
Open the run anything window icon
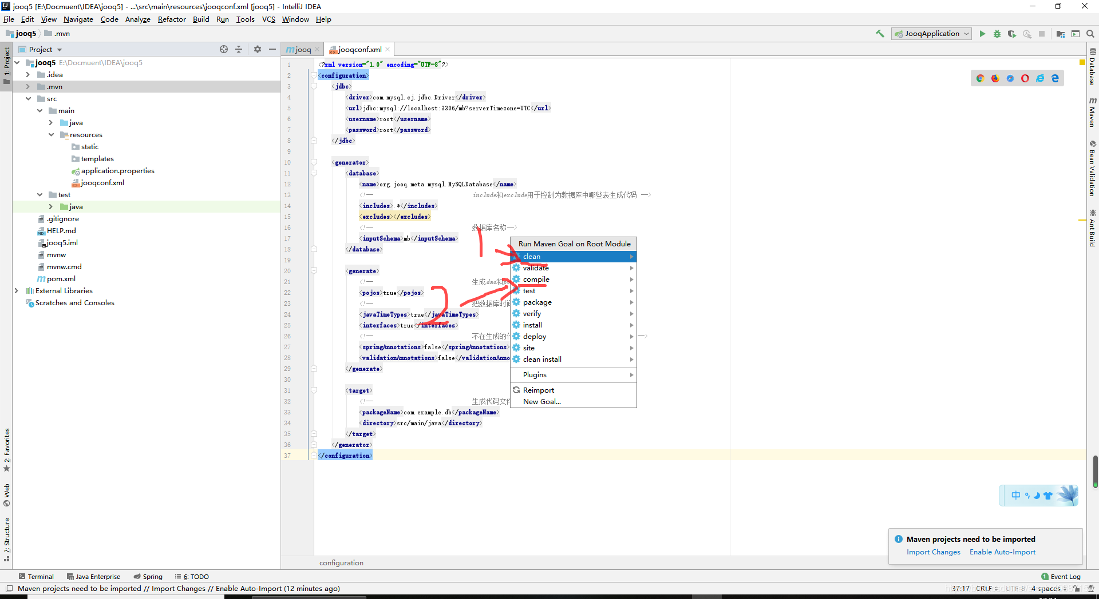(1076, 34)
